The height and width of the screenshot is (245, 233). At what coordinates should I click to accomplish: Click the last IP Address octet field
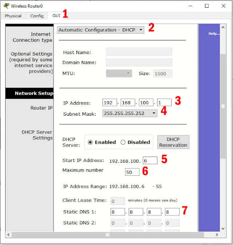(x=164, y=103)
